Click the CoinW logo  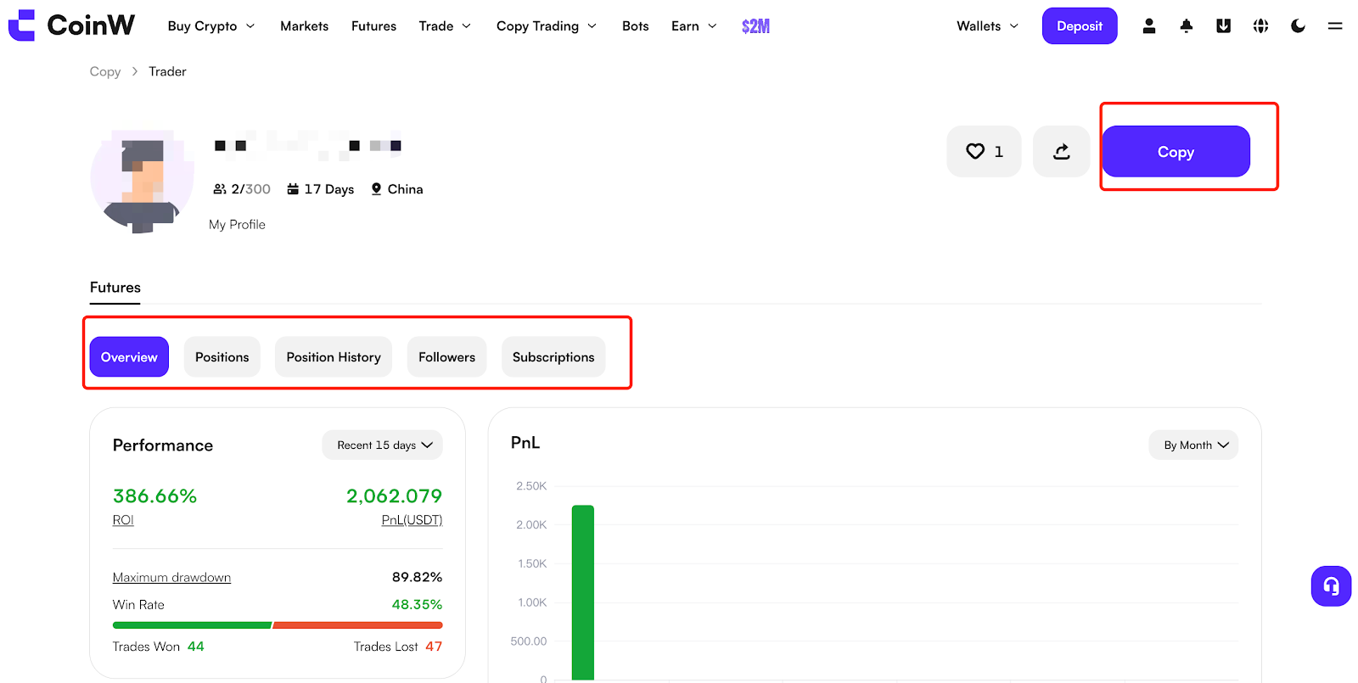pos(71,25)
